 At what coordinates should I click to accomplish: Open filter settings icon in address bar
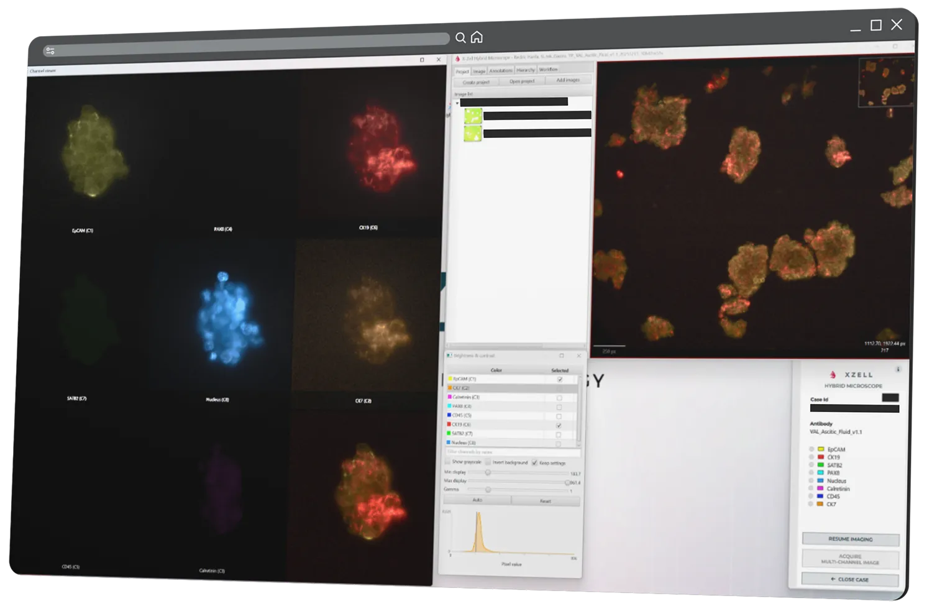50,51
